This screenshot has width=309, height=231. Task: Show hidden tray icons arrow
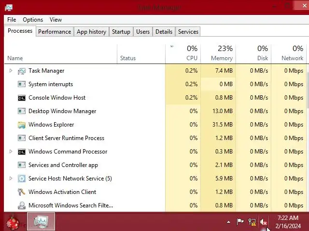tap(228, 222)
